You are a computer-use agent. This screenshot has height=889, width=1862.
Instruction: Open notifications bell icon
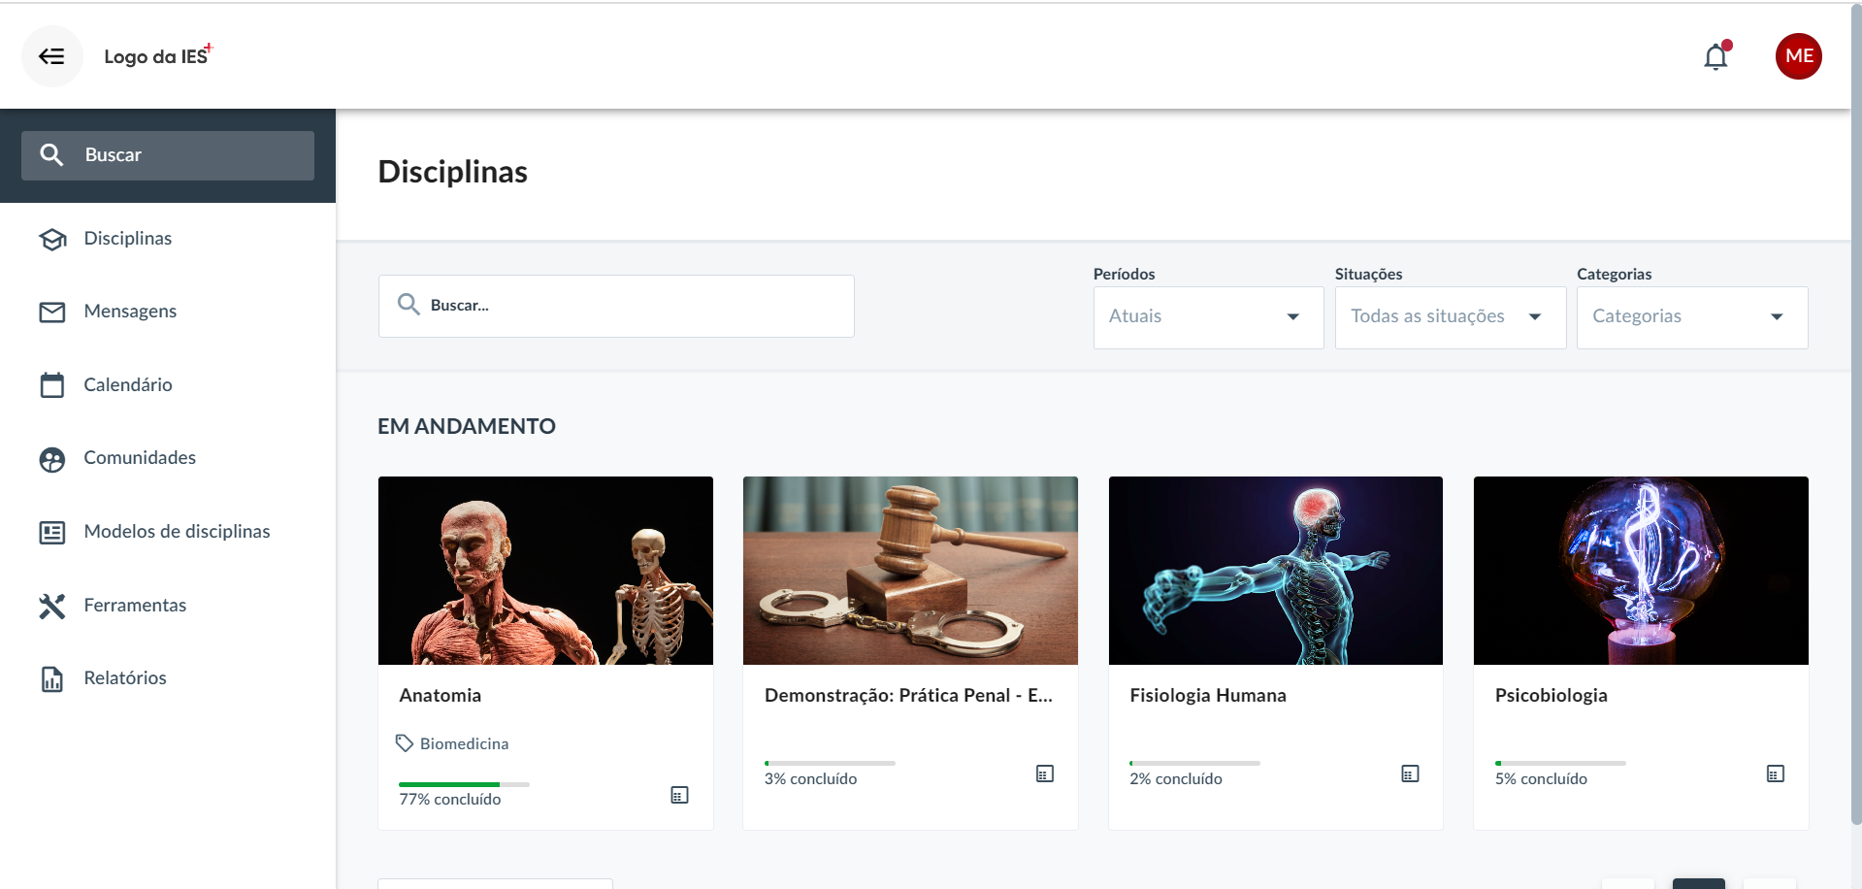click(x=1716, y=56)
